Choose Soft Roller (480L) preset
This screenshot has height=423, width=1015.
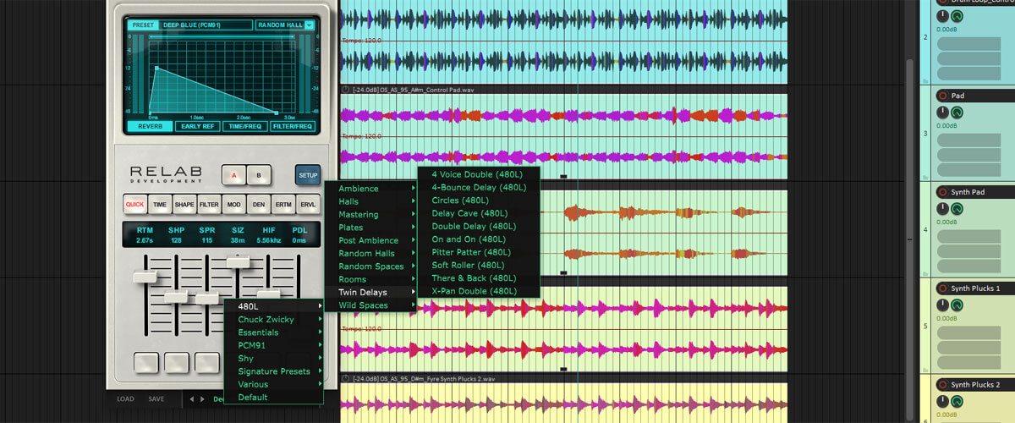pos(479,265)
